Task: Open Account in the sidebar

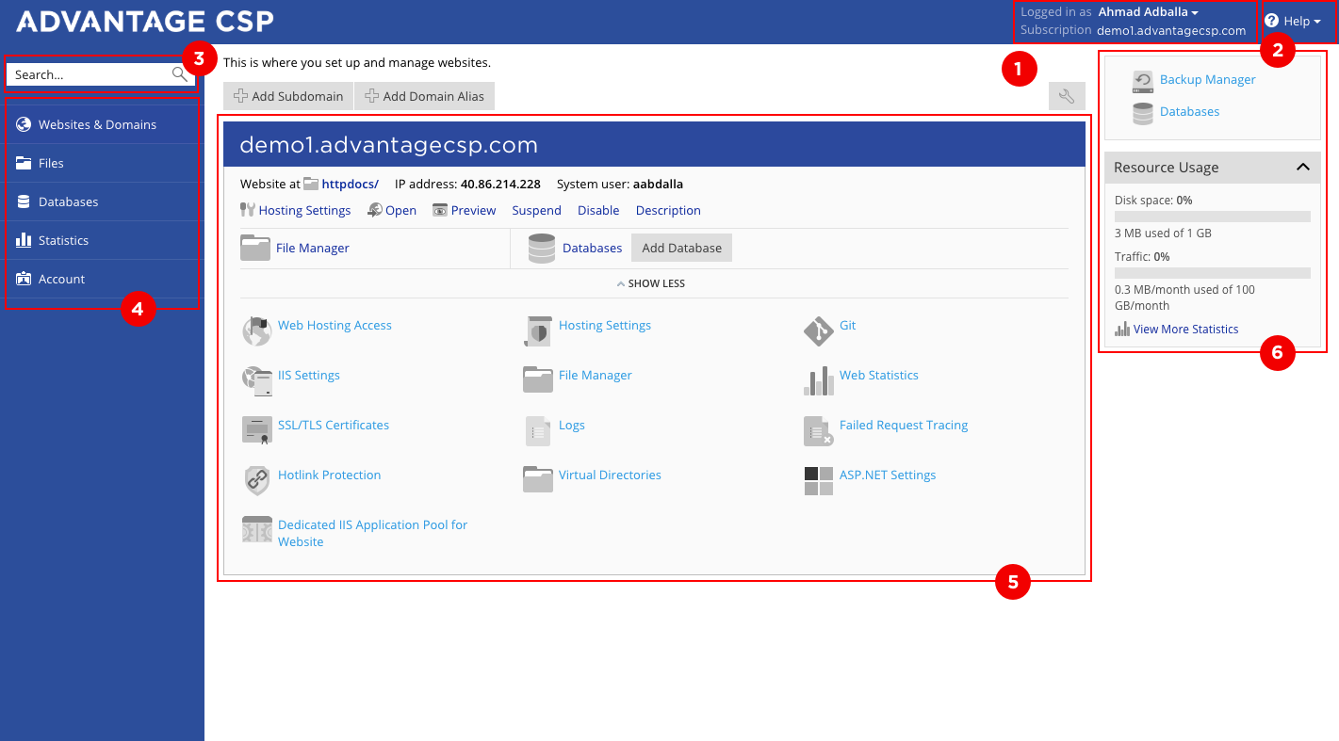Action: (102, 279)
